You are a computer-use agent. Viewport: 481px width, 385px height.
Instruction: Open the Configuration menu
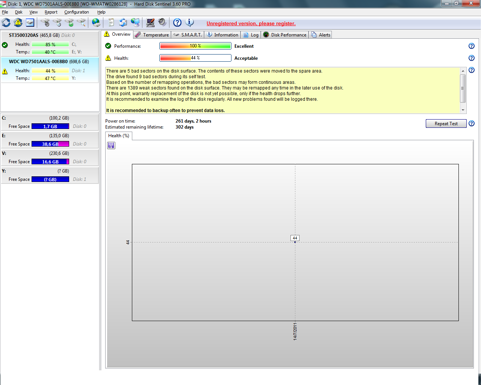point(77,12)
